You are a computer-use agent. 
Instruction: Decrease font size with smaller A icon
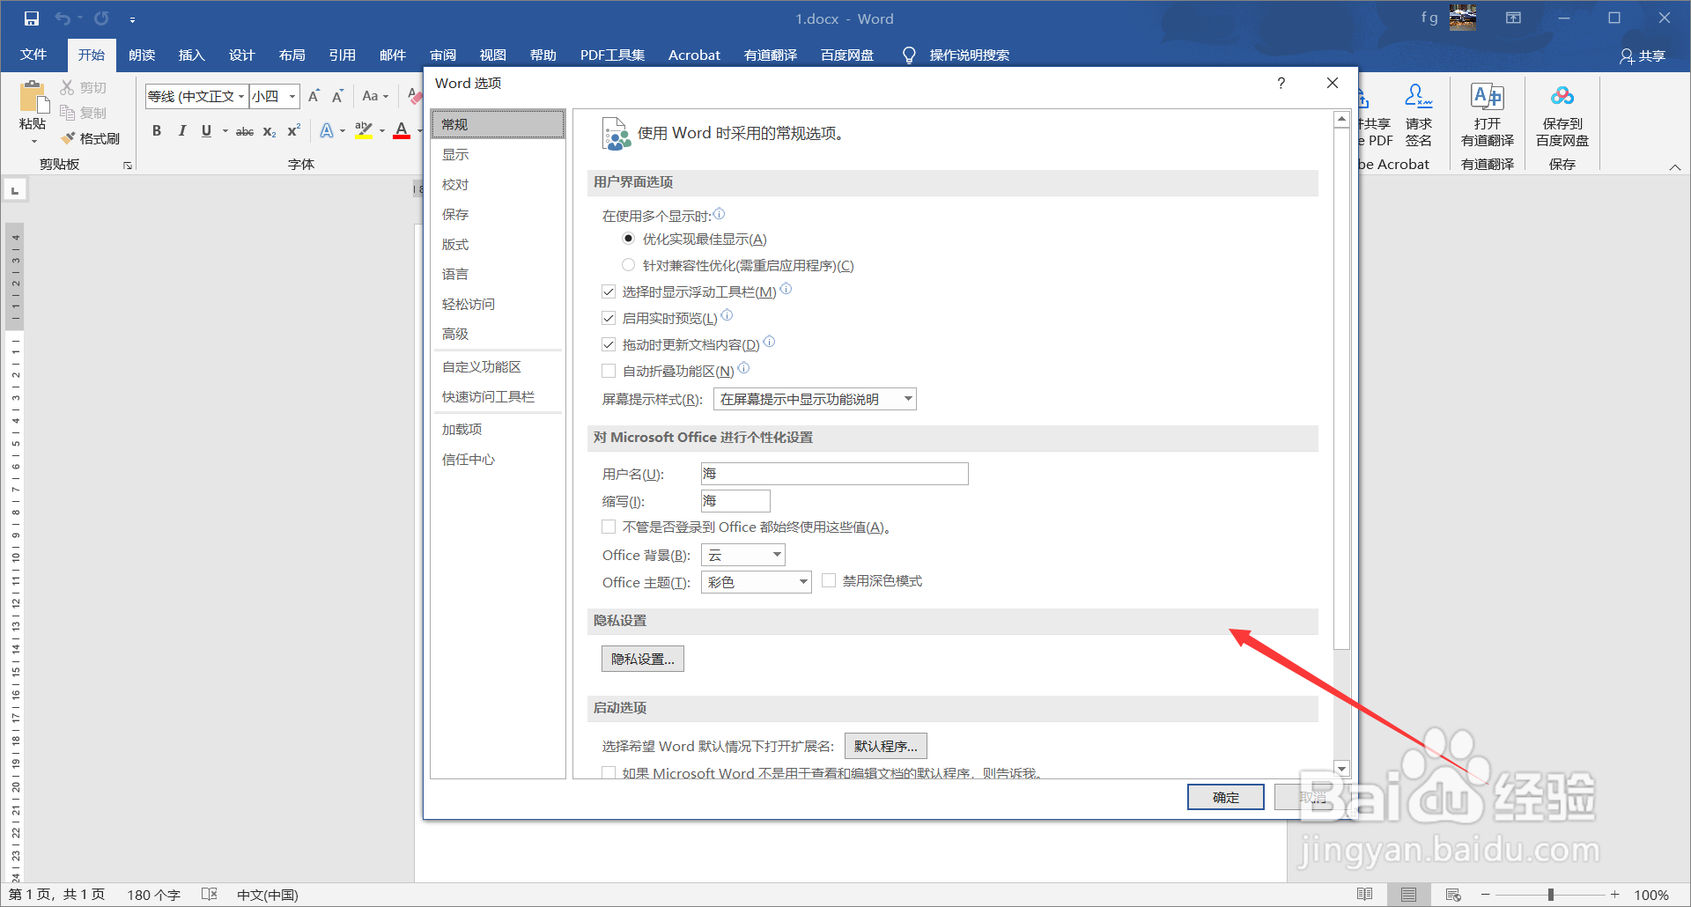tap(337, 96)
